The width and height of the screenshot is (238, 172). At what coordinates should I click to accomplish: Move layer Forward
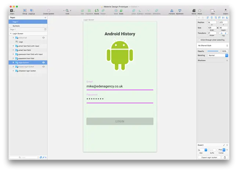(x=172, y=11)
